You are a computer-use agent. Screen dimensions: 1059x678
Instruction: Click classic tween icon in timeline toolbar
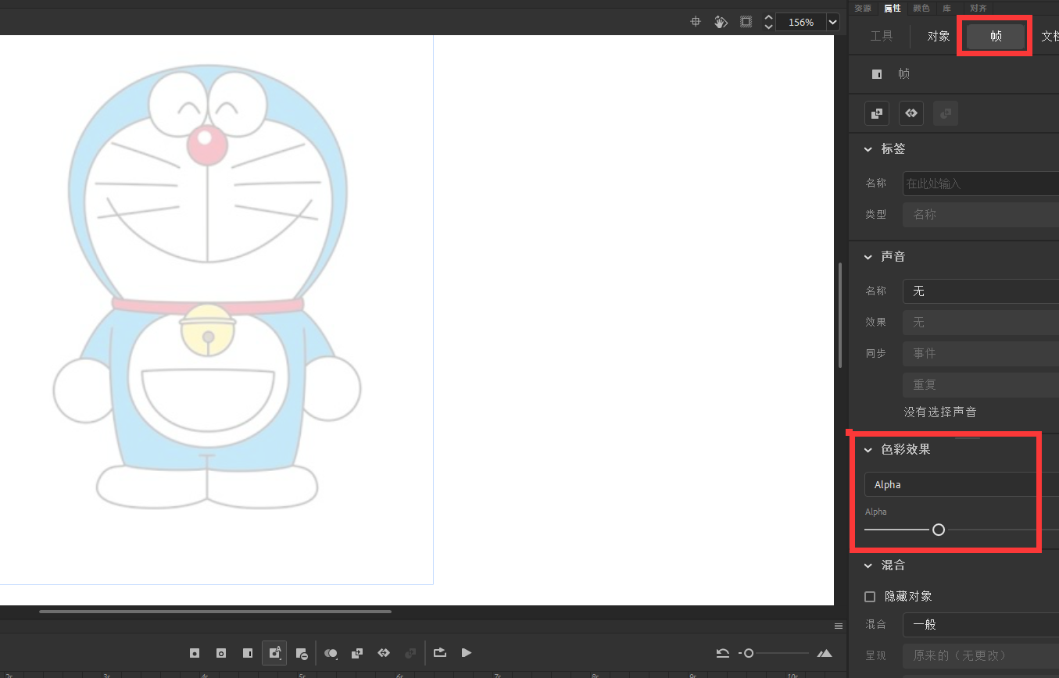[357, 653]
